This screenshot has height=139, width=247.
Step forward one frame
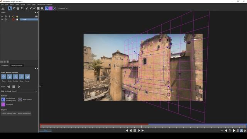coord(139,131)
